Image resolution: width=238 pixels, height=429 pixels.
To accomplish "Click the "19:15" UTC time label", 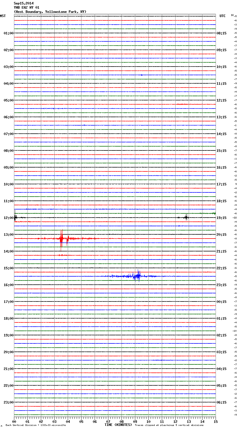I will (221, 218).
